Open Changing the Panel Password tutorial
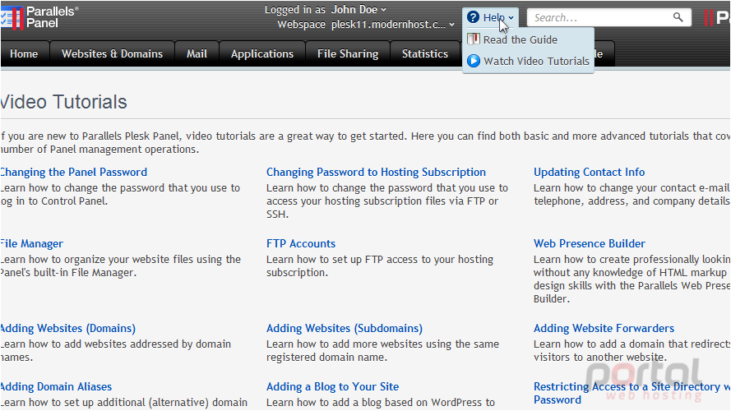This screenshot has height=411, width=731. pos(73,172)
